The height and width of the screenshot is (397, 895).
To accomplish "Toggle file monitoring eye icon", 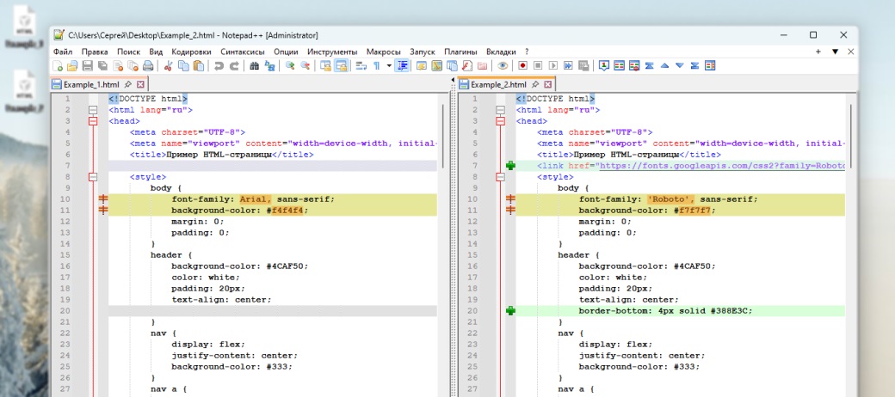I will pos(503,65).
